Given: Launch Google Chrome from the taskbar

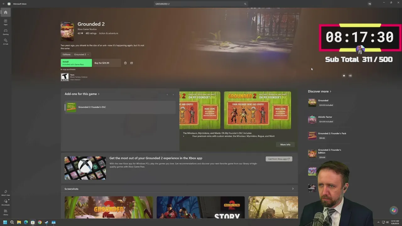Looking at the screenshot, I should pos(40,222).
